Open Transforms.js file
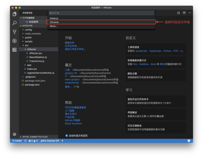The image size is (203, 157). point(37,61)
